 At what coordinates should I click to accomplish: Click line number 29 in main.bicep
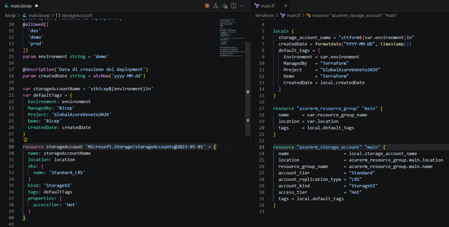point(11,147)
